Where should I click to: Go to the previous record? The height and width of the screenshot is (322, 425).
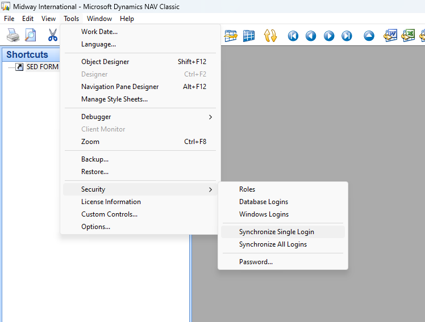311,36
